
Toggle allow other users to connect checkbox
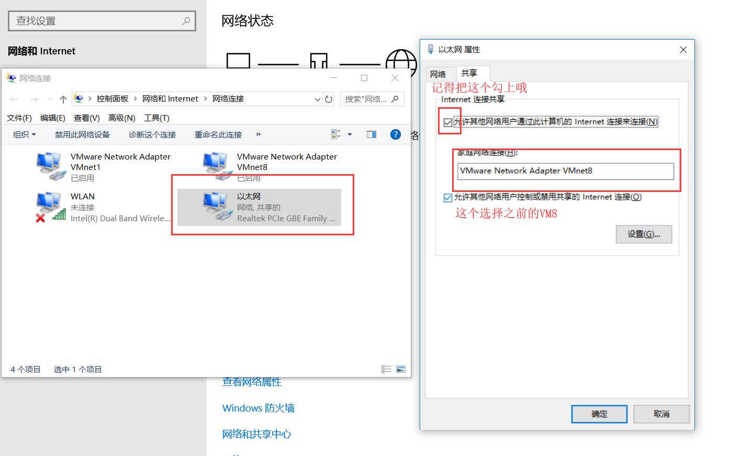[447, 122]
